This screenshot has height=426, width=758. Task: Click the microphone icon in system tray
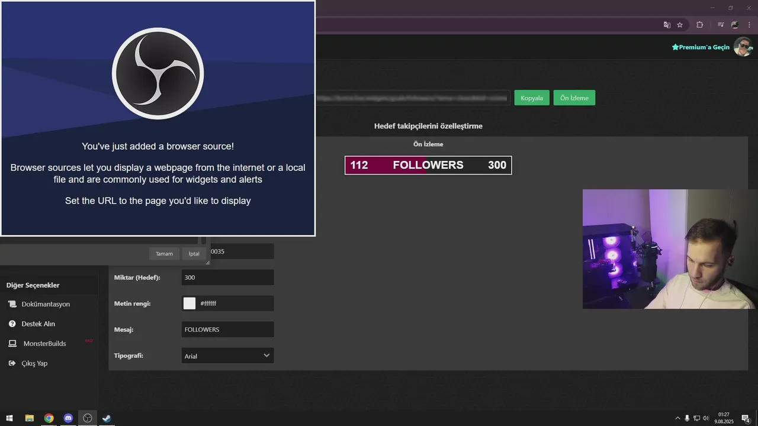[687, 418]
